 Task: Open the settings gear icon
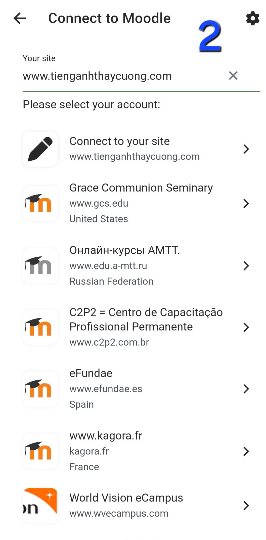(x=252, y=18)
